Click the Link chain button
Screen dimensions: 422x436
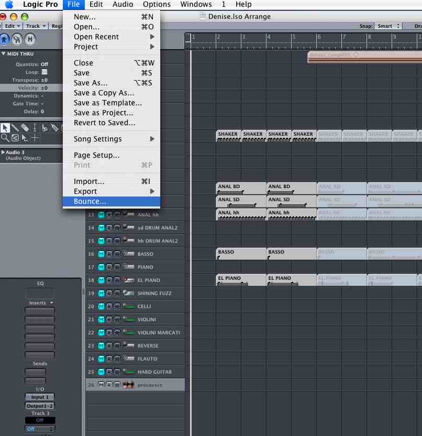(x=17, y=39)
